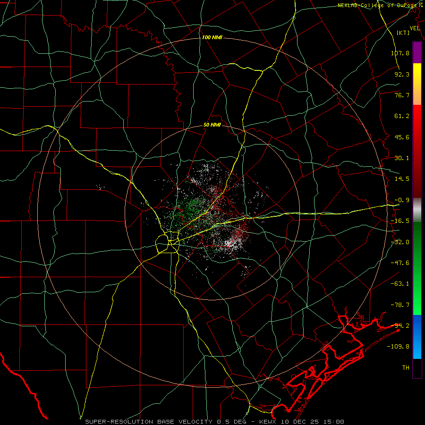The width and height of the screenshot is (425, 425).
Task: Pick the green segment of the velocity scale
Action: [x=417, y=268]
